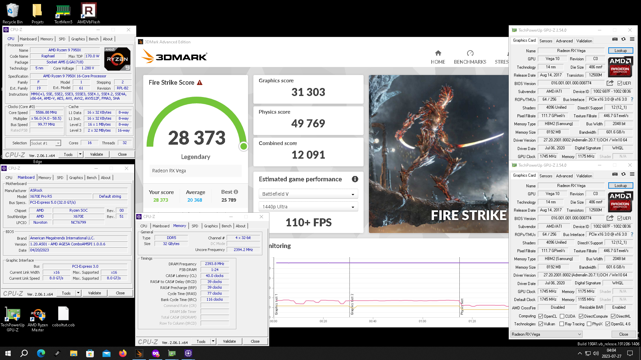The height and width of the screenshot is (360, 641).
Task: Toggle the UEFI checkbox in the lower GPU-Z window
Action: click(620, 218)
